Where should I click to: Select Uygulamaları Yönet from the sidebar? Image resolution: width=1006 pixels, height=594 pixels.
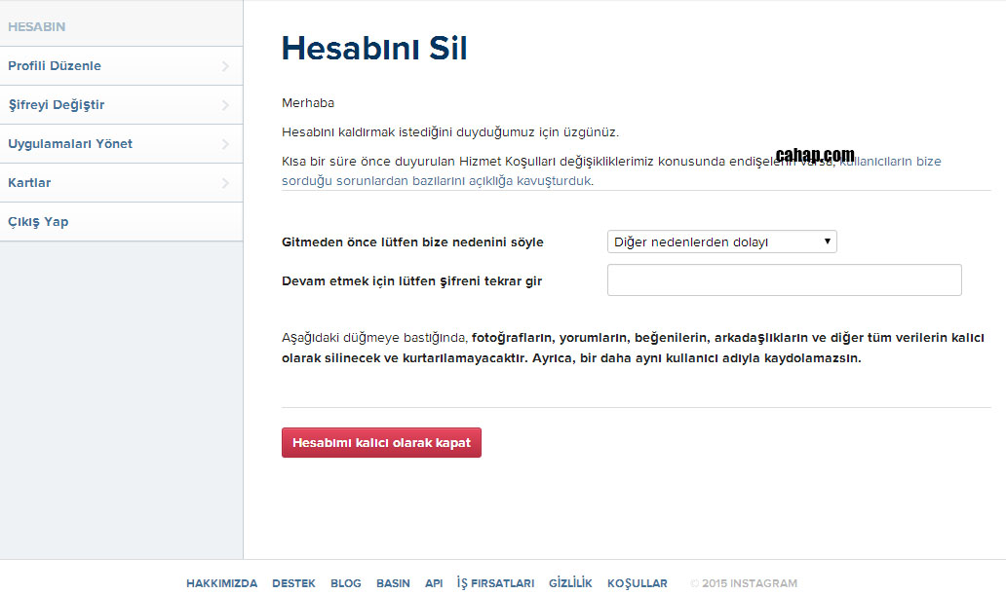[70, 144]
